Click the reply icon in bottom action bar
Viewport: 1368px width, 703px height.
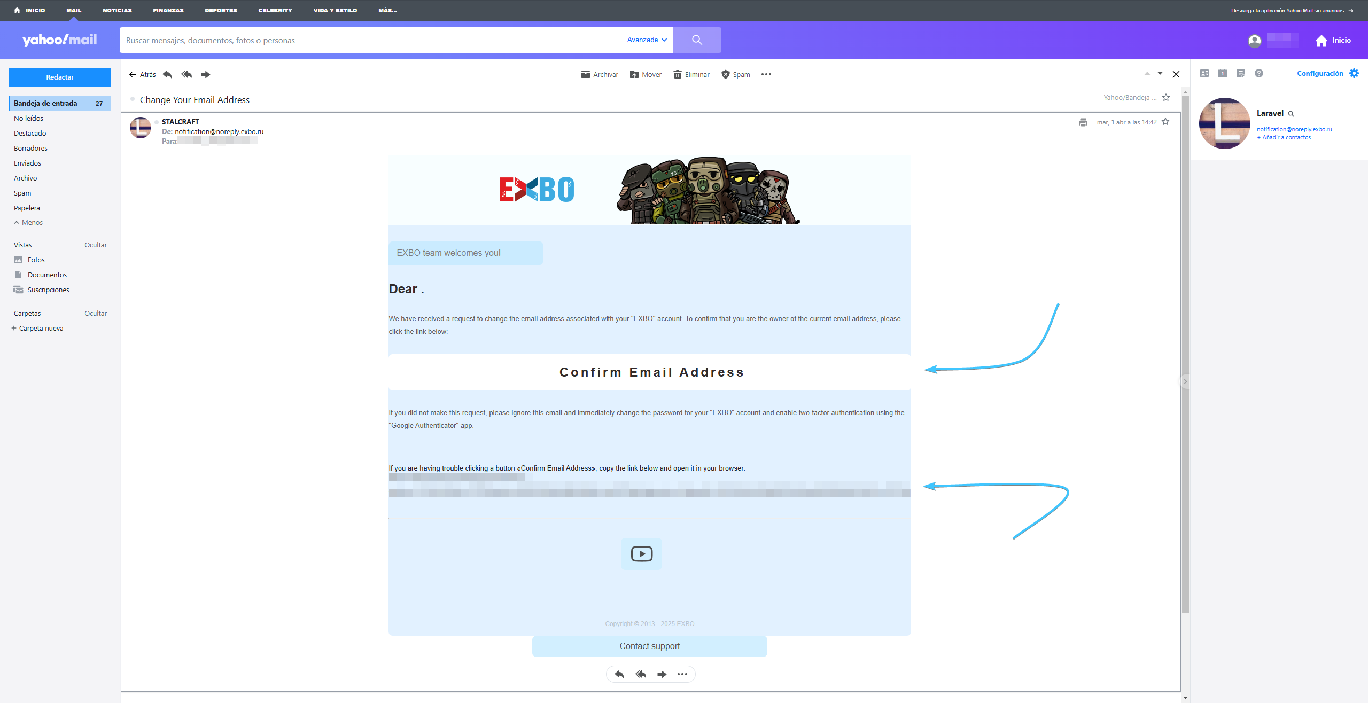click(619, 674)
